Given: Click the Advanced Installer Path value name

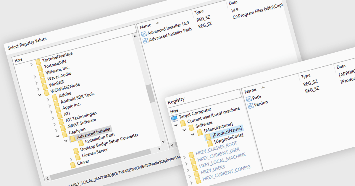Looking at the screenshot, I should (x=170, y=34).
